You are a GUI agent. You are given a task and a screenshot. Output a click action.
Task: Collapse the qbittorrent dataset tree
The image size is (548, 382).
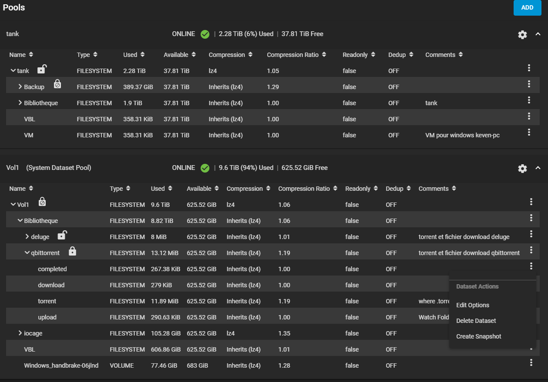[27, 253]
